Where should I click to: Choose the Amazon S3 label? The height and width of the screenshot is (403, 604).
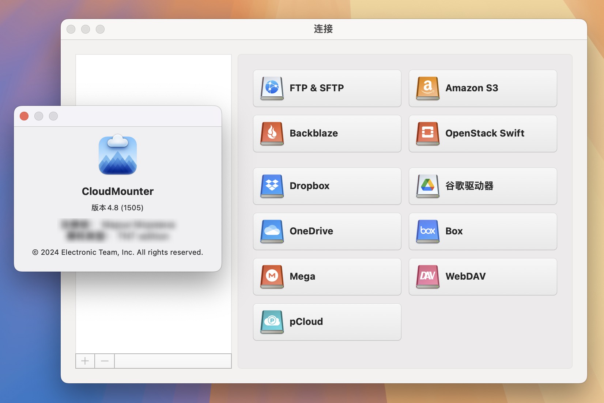pyautogui.click(x=472, y=88)
